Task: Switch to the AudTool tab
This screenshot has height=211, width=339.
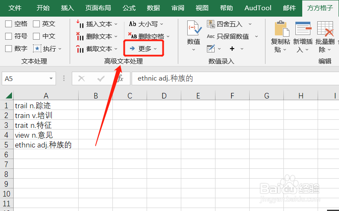Action: click(x=258, y=8)
